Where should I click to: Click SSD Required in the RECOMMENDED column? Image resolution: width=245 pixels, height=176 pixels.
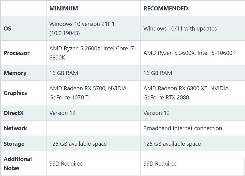(x=160, y=164)
